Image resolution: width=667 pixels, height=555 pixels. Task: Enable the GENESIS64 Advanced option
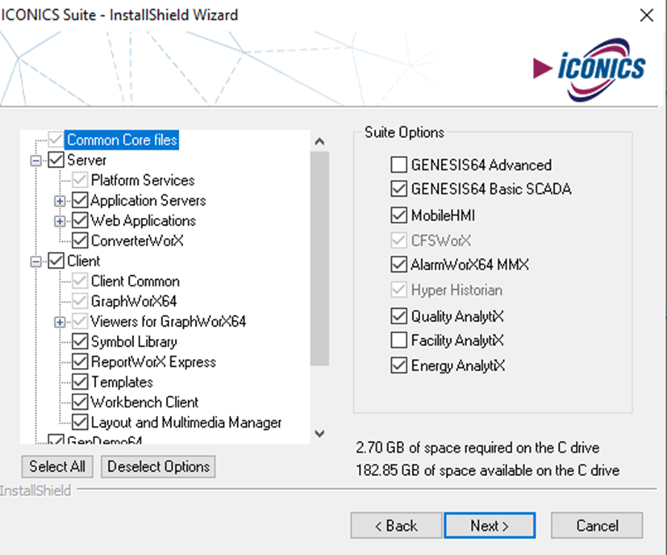(398, 165)
